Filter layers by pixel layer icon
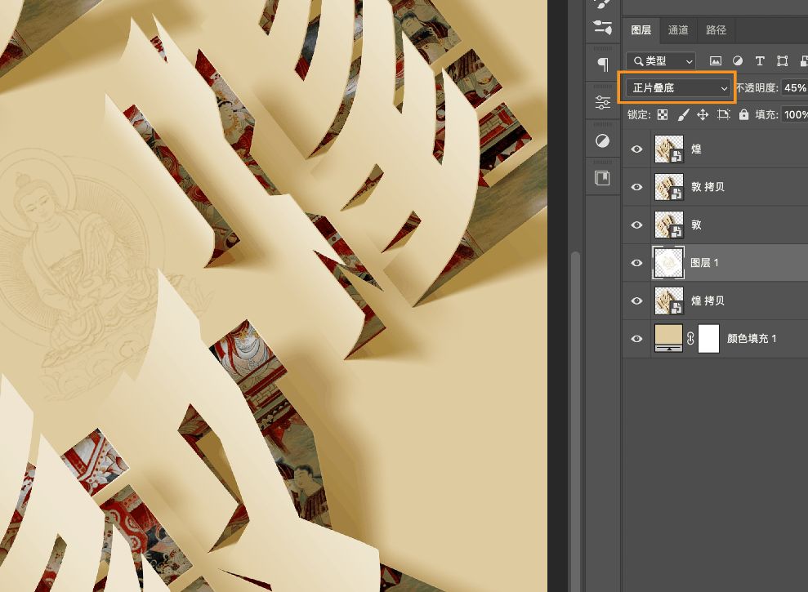 [x=715, y=61]
